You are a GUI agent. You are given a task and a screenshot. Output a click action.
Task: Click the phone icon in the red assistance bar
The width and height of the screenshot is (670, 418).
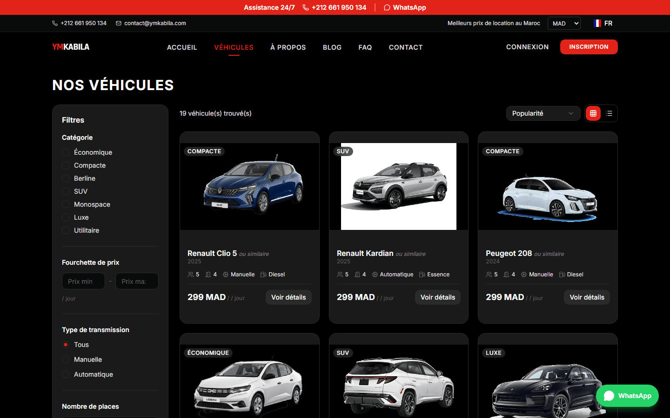coord(306,7)
